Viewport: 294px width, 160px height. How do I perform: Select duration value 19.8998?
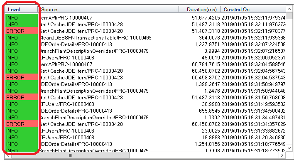211,138
